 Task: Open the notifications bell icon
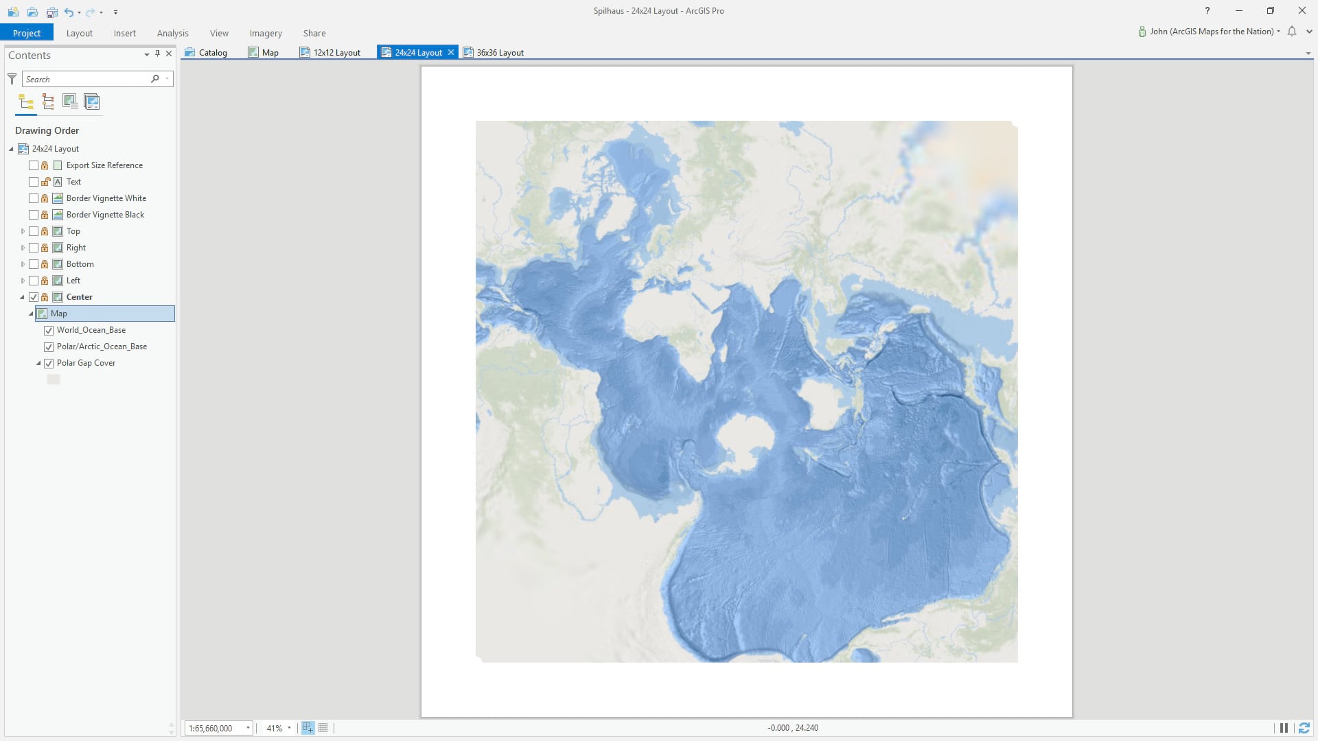point(1291,32)
